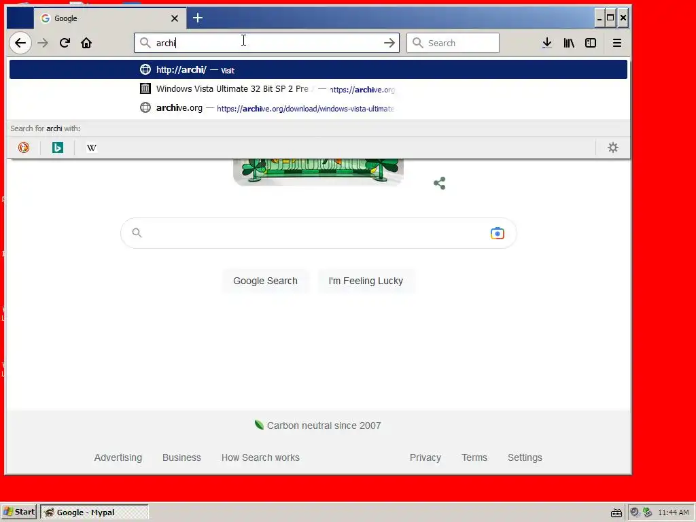Search with the Bing icon
The height and width of the screenshot is (522, 696).
click(57, 147)
